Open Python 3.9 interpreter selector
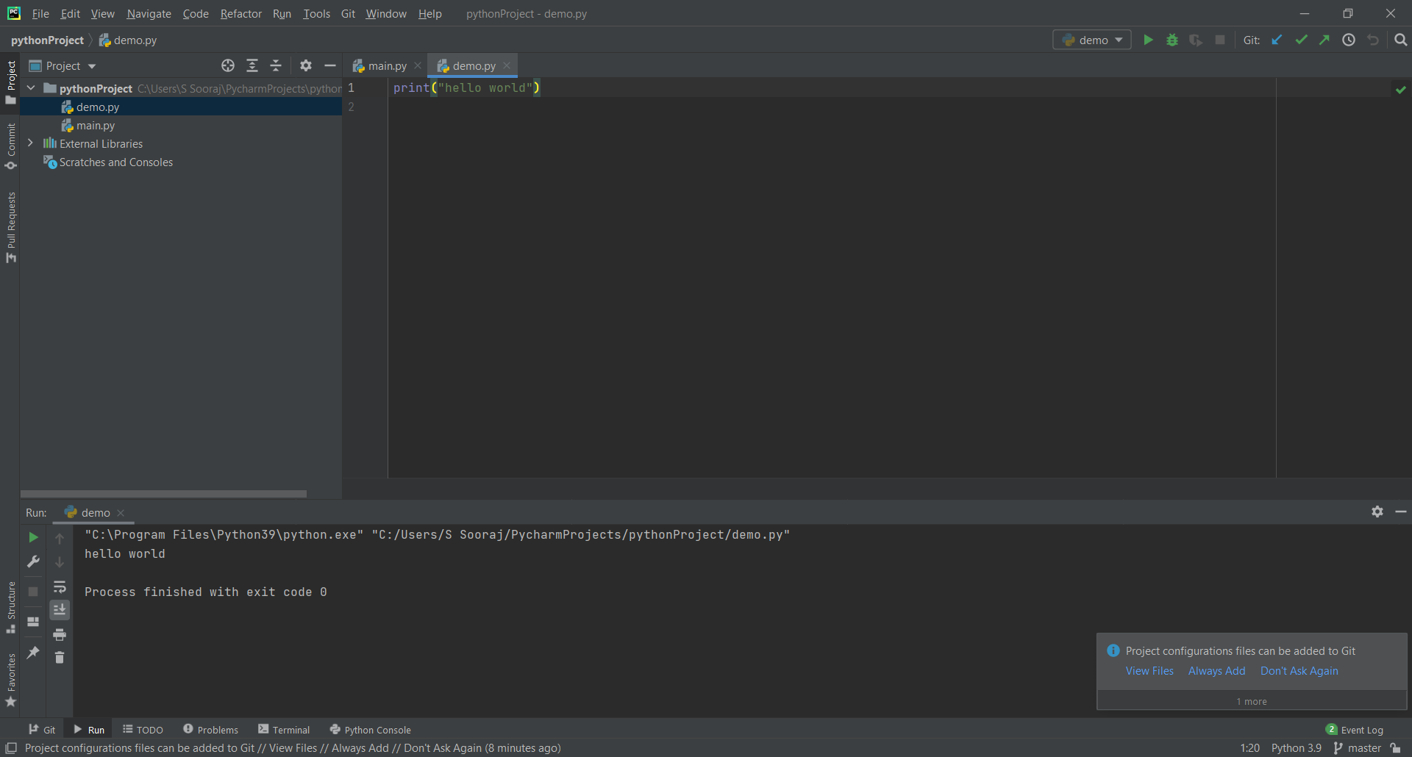 point(1296,748)
